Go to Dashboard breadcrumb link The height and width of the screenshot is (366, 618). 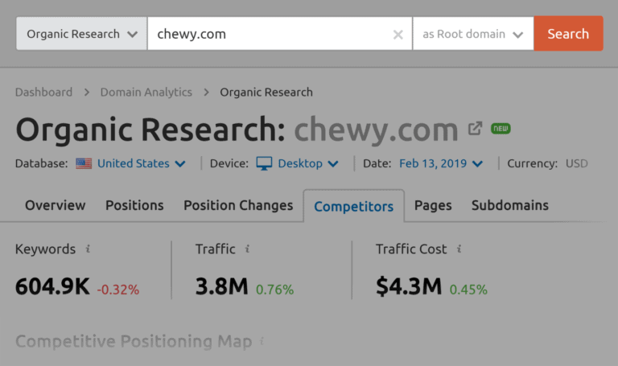pos(43,93)
